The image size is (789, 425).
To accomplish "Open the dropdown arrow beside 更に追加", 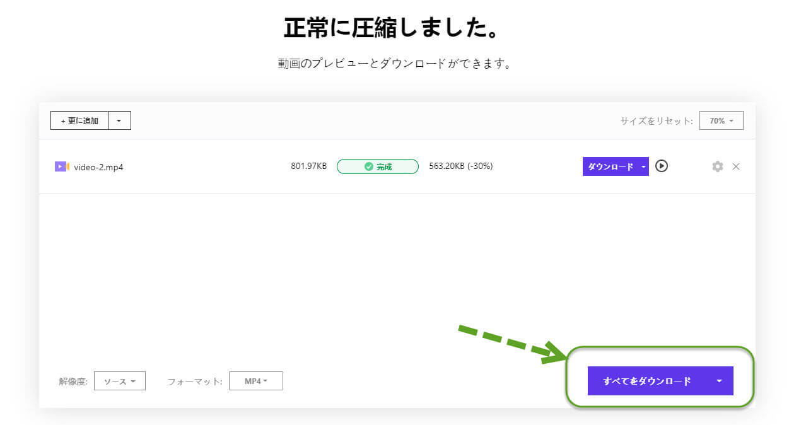I will coord(119,120).
